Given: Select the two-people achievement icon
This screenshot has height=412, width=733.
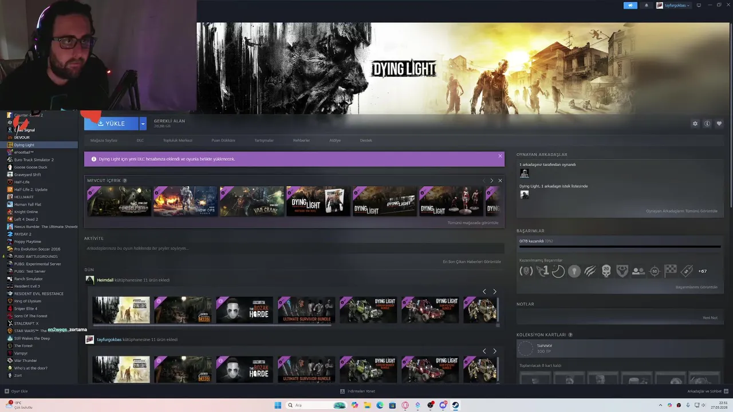Looking at the screenshot, I should (x=639, y=271).
